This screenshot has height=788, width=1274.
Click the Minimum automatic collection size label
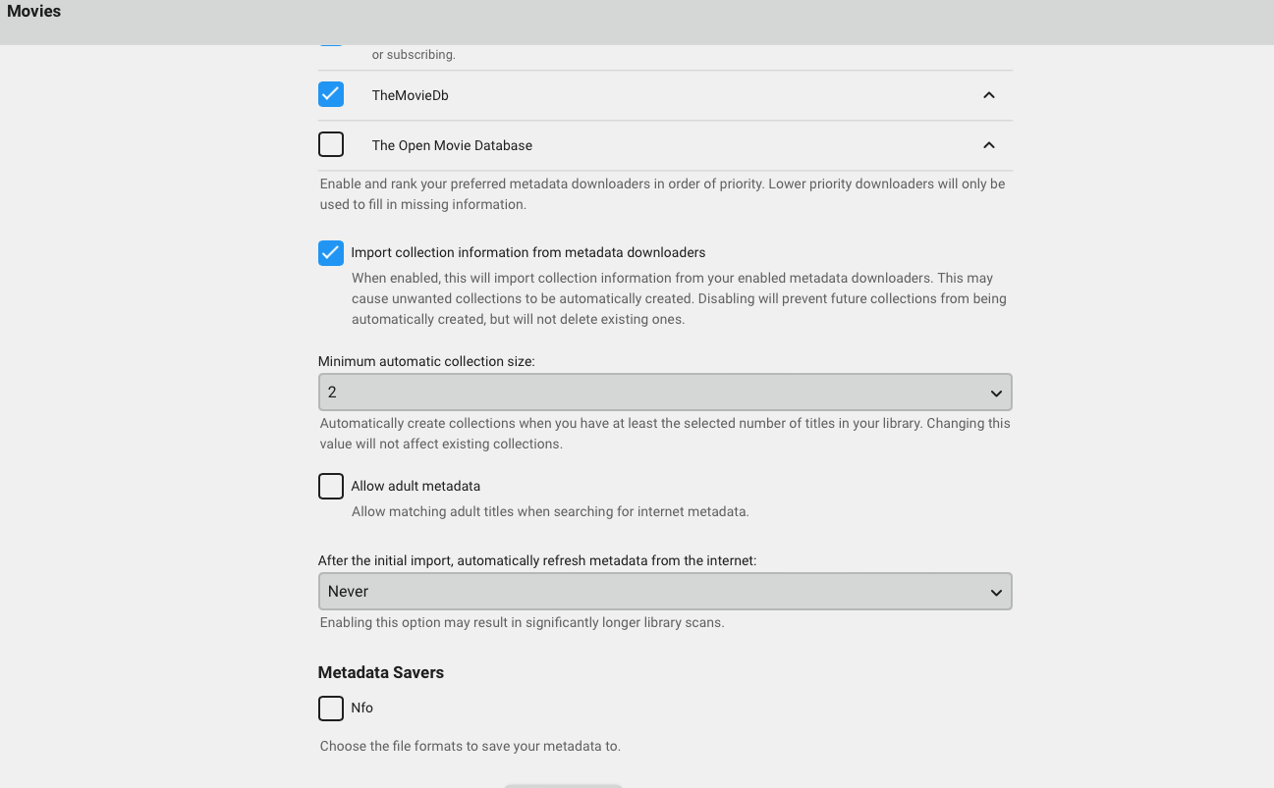(426, 361)
